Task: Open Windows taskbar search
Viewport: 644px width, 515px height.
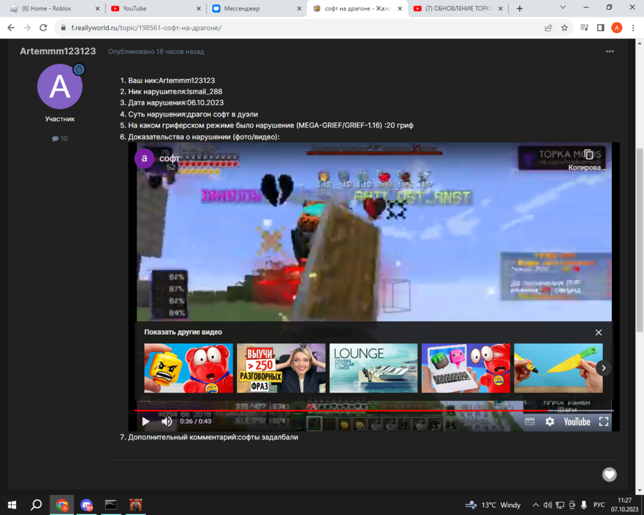Action: pos(36,505)
